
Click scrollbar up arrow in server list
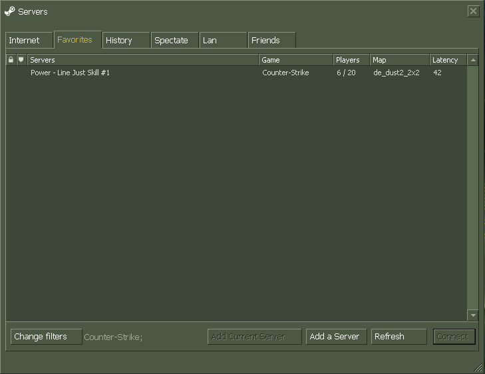pyautogui.click(x=472, y=60)
